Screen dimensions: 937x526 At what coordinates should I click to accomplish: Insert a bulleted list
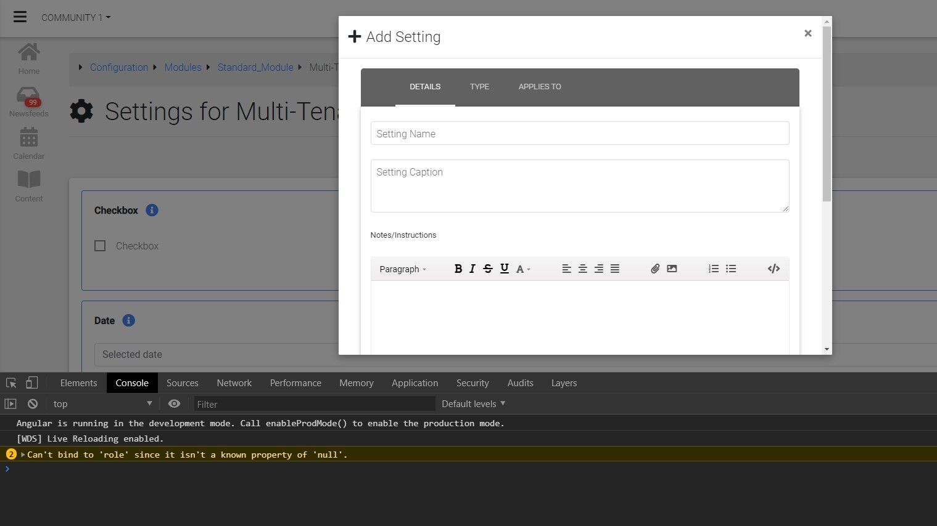(731, 269)
